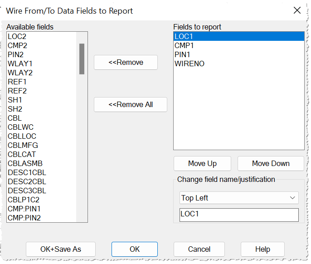Image resolution: width=311 pixels, height=264 pixels.
Task: Click the Move Up button
Action: 202,164
